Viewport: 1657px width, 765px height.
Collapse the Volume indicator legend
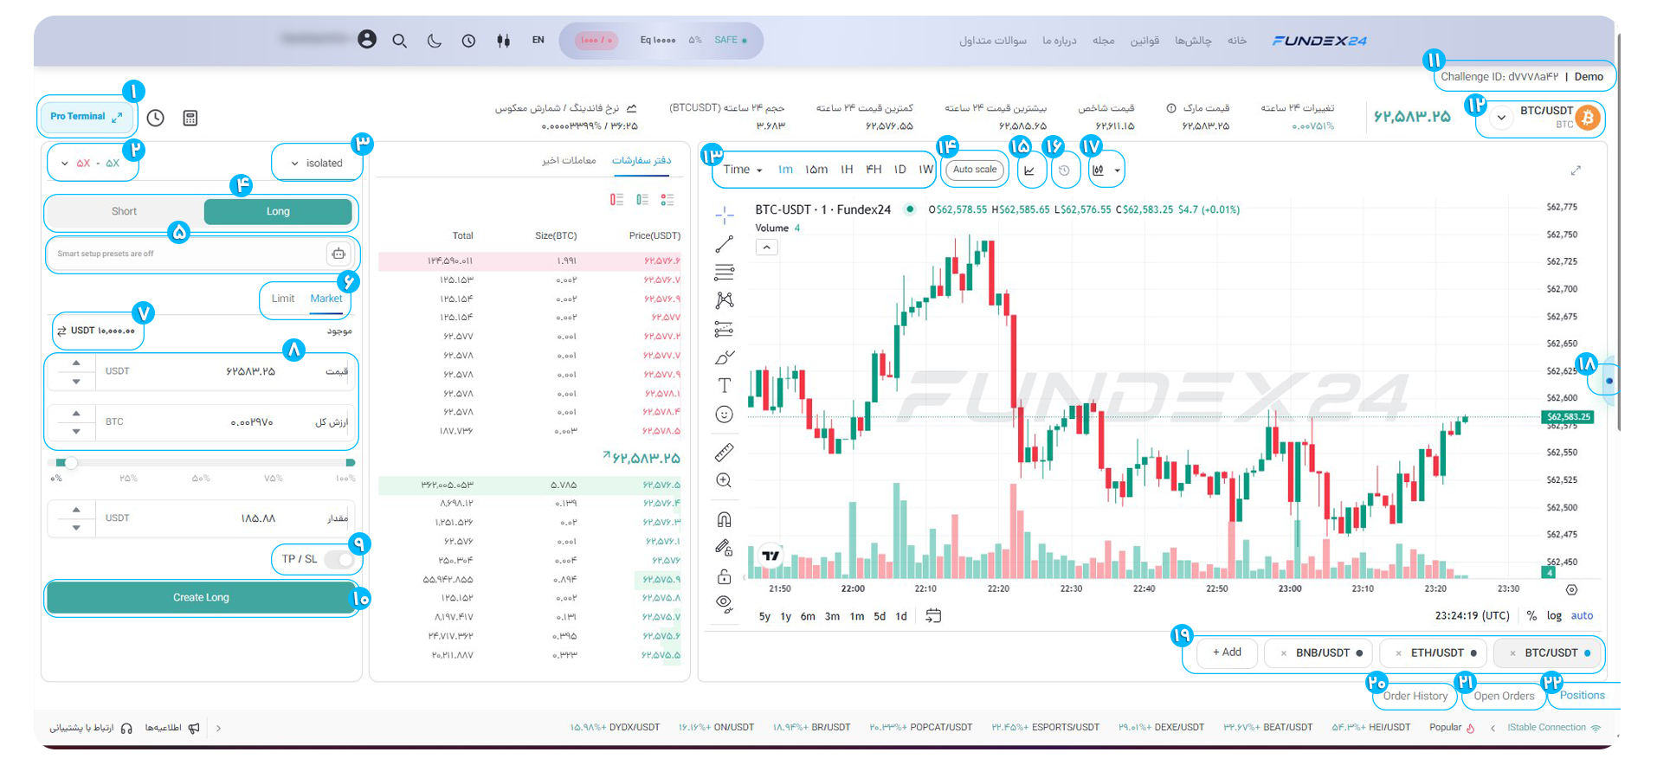766,247
